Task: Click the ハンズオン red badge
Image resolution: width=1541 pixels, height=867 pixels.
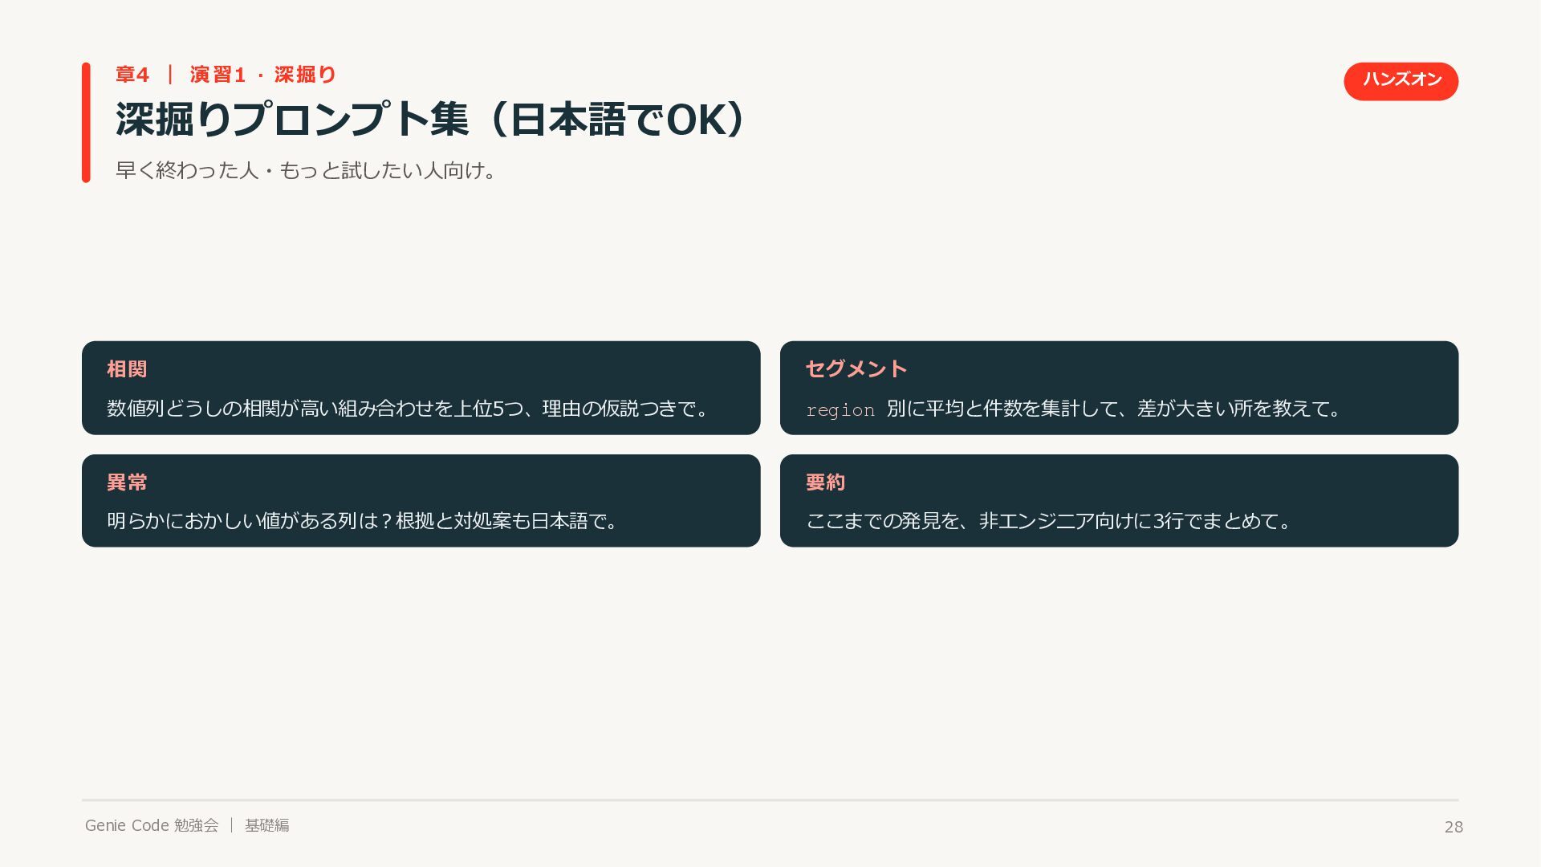Action: [x=1401, y=81]
